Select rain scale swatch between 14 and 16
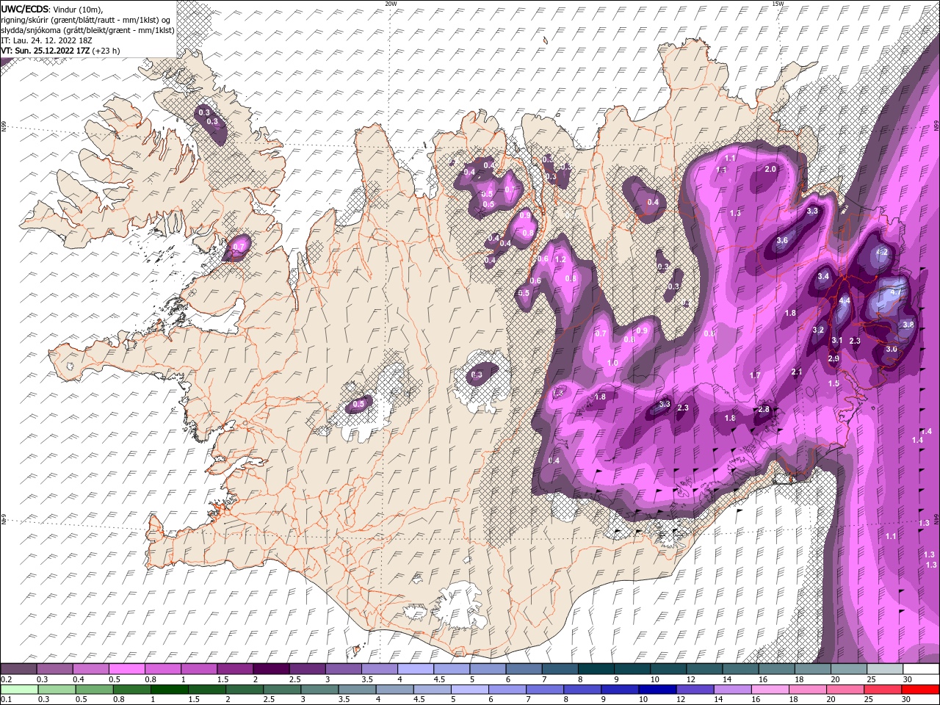This screenshot has height=705, width=940. point(732,690)
